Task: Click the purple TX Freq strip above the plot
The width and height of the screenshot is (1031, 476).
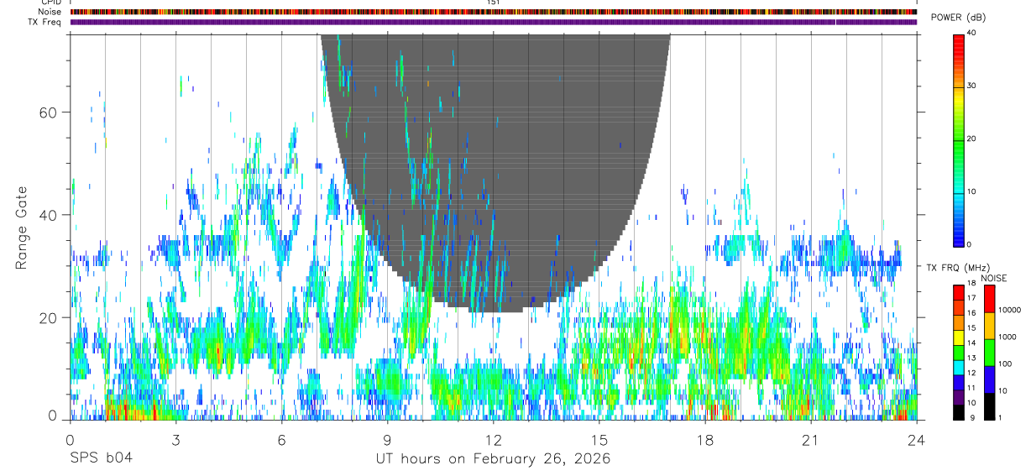Action: click(493, 22)
